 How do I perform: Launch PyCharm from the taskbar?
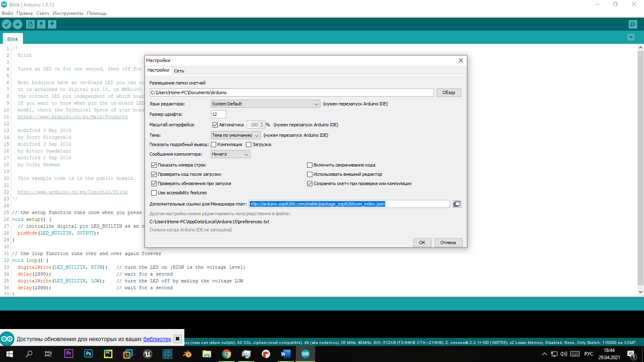pyautogui.click(x=108, y=354)
